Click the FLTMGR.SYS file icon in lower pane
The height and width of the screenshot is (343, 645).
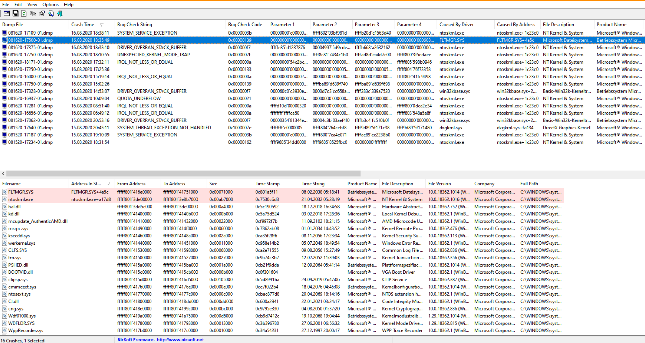point(5,192)
